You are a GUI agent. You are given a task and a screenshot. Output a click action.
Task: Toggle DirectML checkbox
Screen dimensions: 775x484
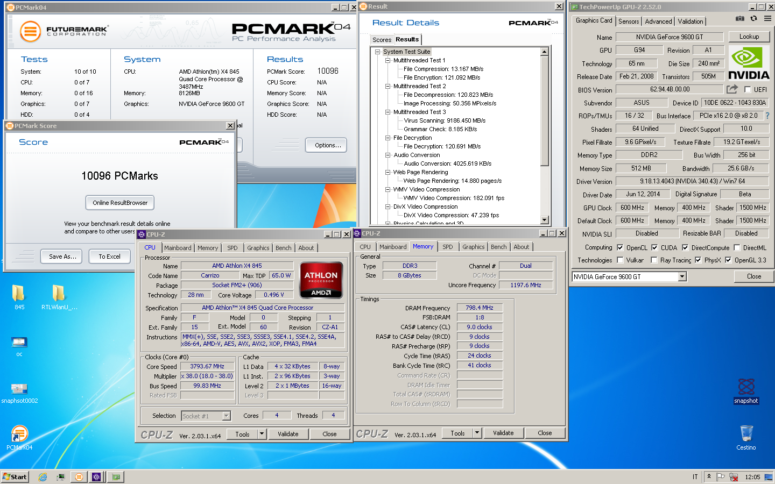point(737,248)
